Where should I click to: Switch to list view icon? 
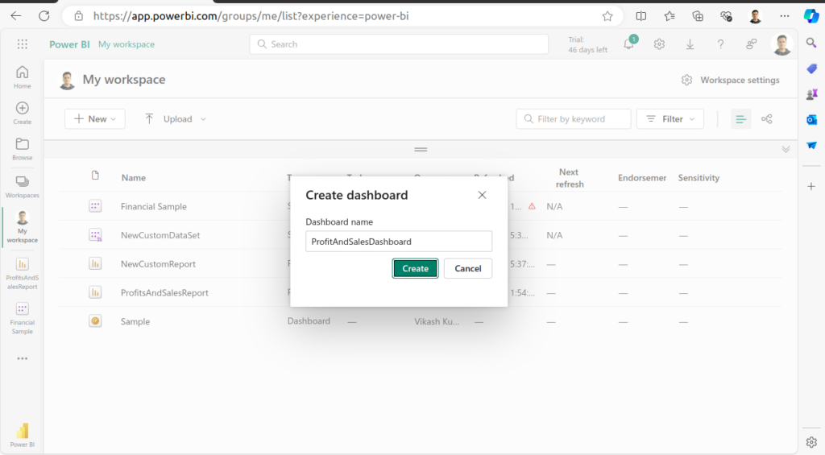point(741,119)
